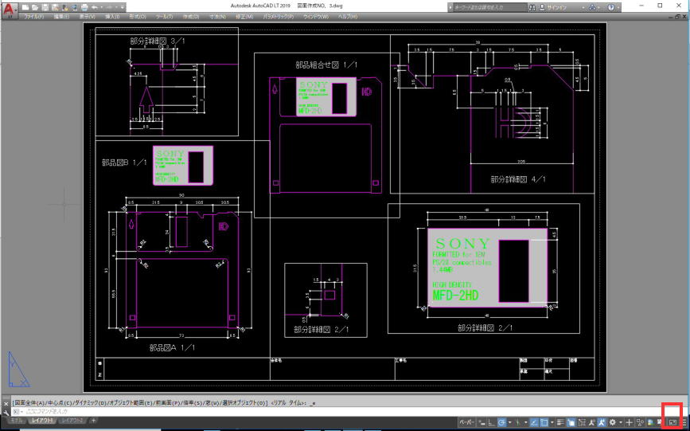Screen dimensions: 690x431
Task: Toggle Object Snap Tracking in status bar
Action: 534,422
